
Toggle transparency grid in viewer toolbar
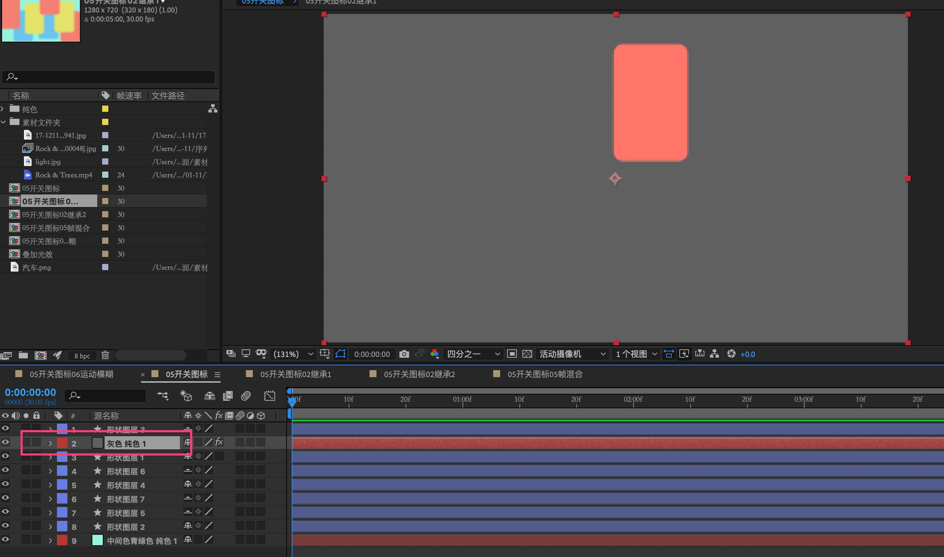(527, 354)
